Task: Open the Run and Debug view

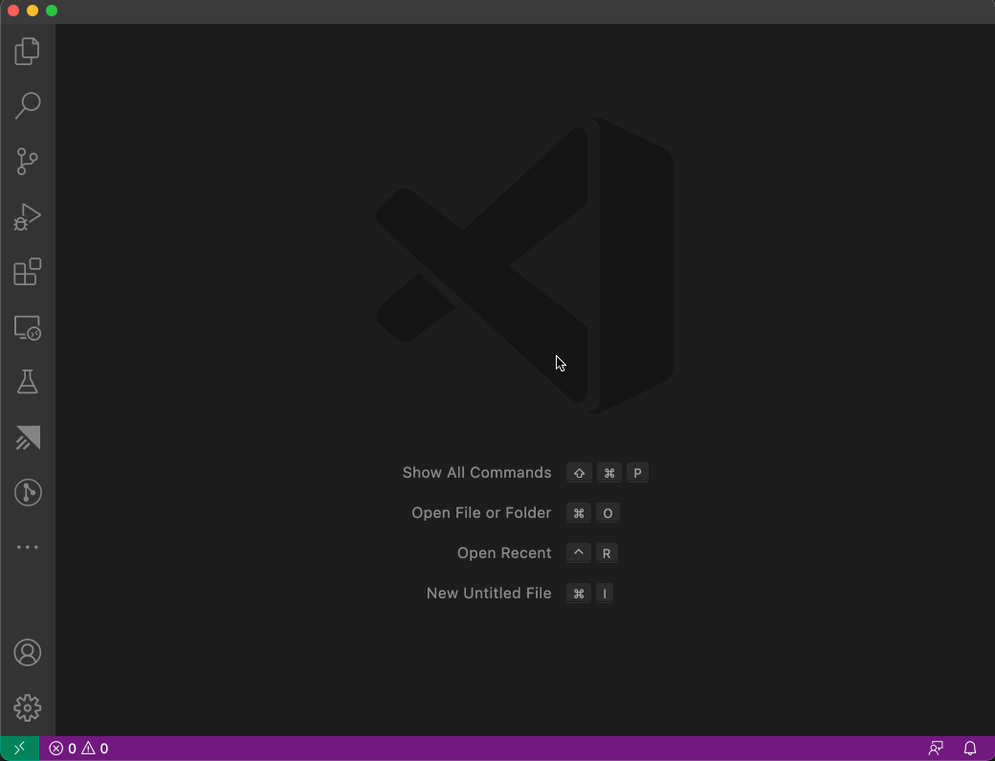Action: point(28,216)
